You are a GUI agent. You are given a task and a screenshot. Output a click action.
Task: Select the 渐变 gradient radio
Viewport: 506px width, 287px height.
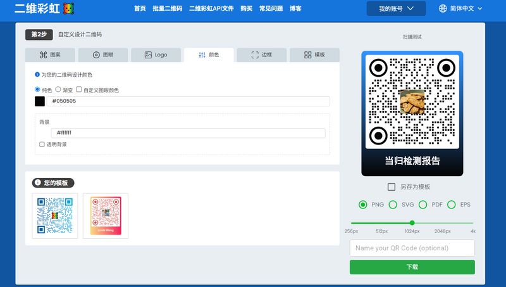(x=58, y=89)
